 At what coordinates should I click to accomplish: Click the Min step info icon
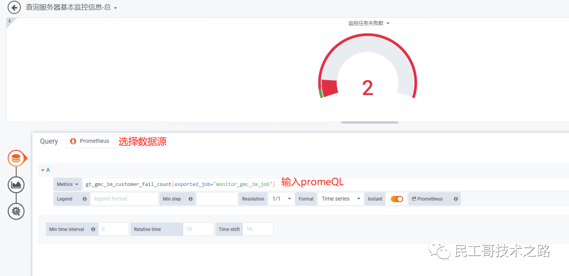click(190, 199)
